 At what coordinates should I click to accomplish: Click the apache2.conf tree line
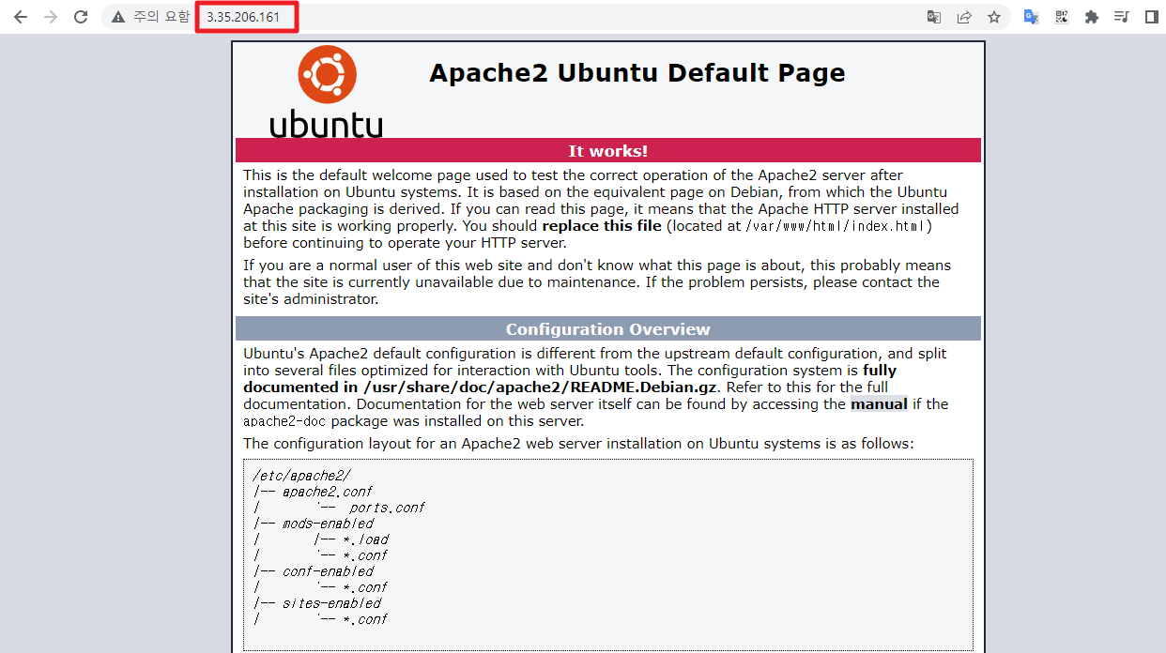pos(313,492)
